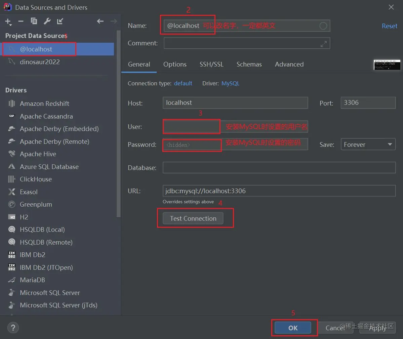Click the Password field

[x=235, y=144]
